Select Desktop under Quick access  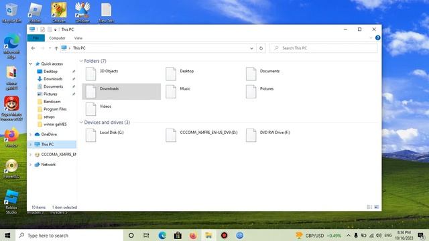click(x=51, y=72)
